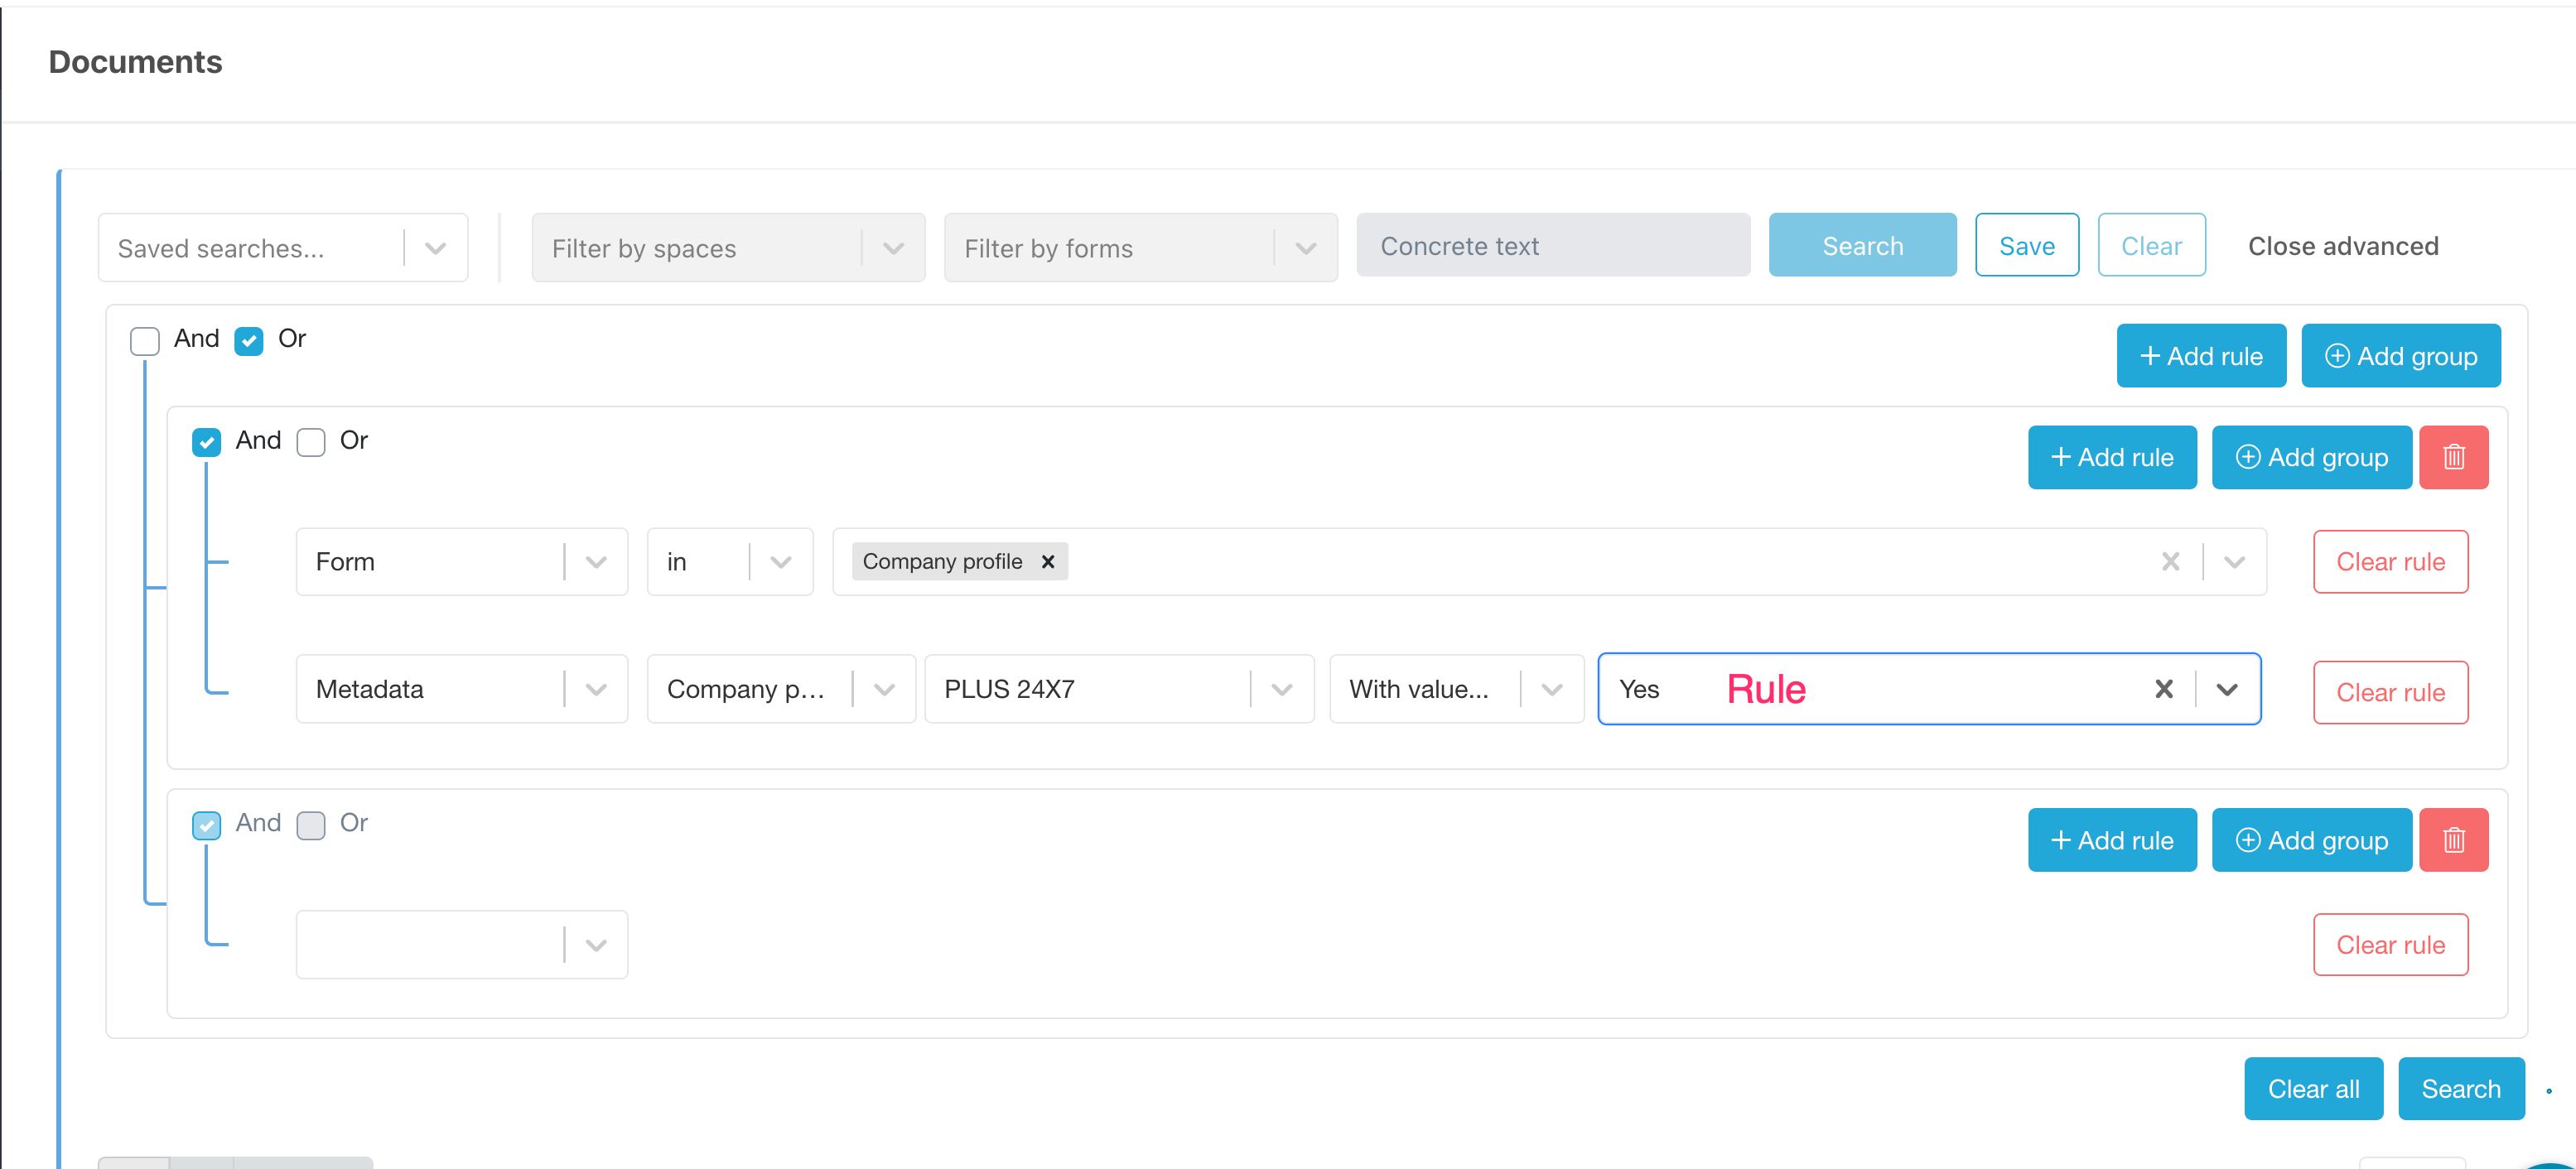Check the top-level And checkbox
Viewport: 2576px width, 1169px height.
pos(145,341)
